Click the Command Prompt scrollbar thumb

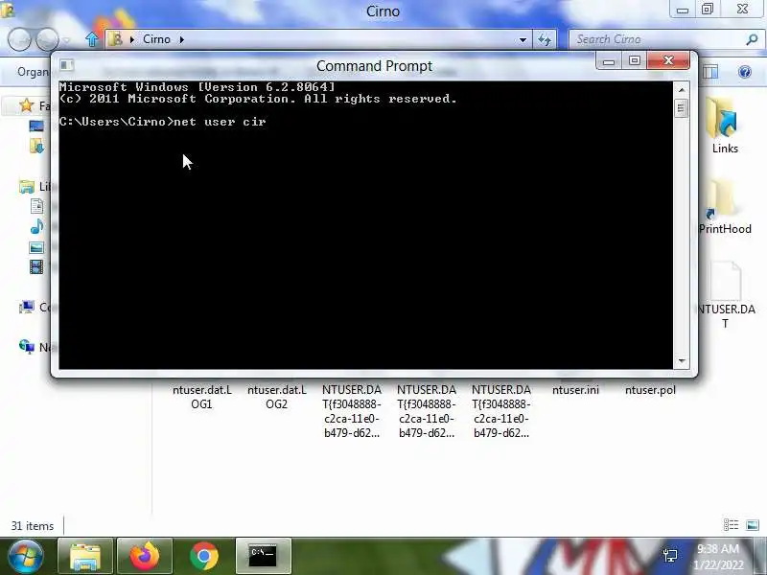681,108
